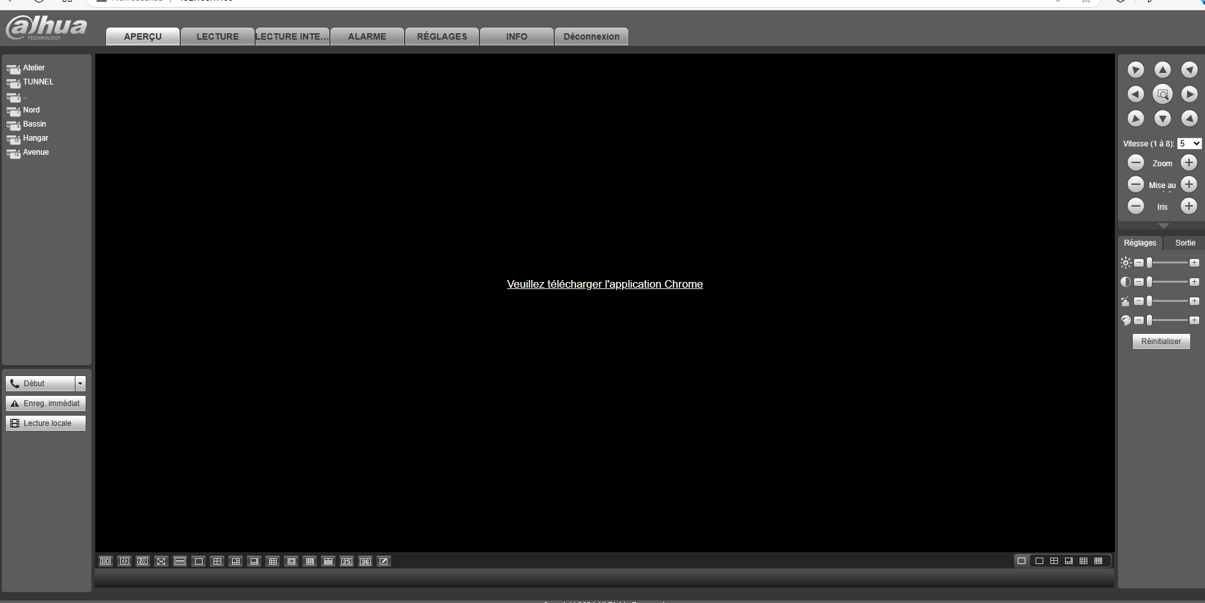Click the HD quality icon in bottom toolbar

click(x=105, y=561)
